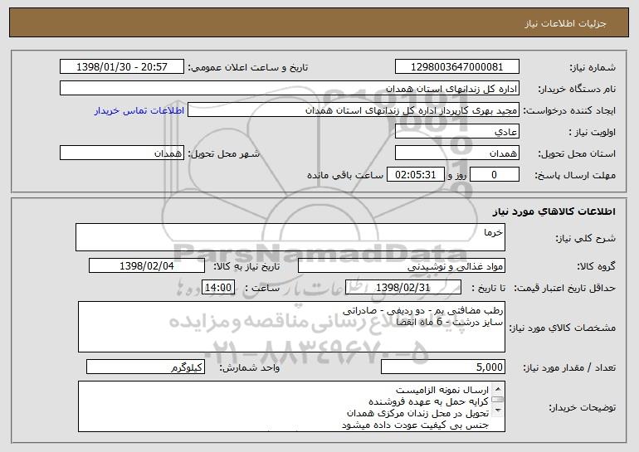Viewport: 639px width, 452px height.
Task: Click the remaining time field 02:05:31
Action: click(415, 175)
